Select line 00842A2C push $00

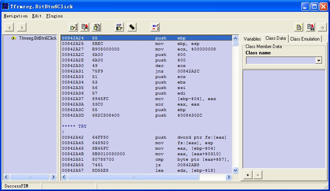tap(146, 55)
